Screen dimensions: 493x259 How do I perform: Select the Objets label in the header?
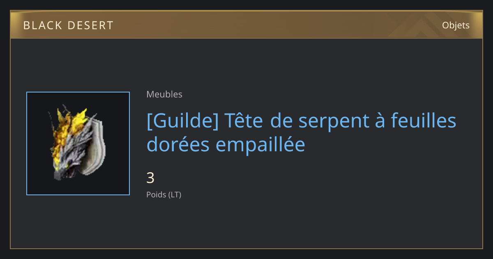(x=456, y=25)
